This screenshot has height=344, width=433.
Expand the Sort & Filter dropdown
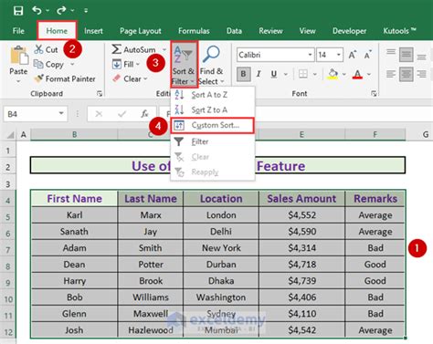pyautogui.click(x=184, y=65)
